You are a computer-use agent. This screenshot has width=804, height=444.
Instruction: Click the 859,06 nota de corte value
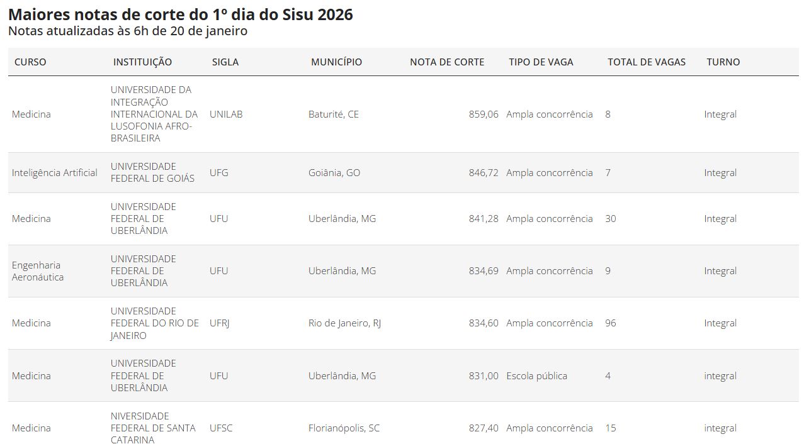(x=484, y=114)
